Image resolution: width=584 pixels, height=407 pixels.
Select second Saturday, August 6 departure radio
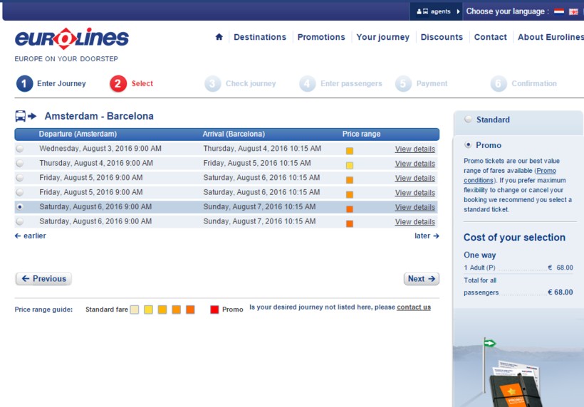pyautogui.click(x=20, y=221)
